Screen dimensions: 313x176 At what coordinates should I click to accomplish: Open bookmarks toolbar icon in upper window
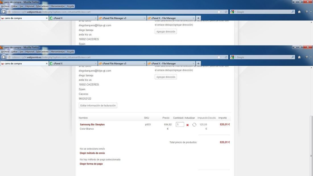pyautogui.click(x=307, y=12)
